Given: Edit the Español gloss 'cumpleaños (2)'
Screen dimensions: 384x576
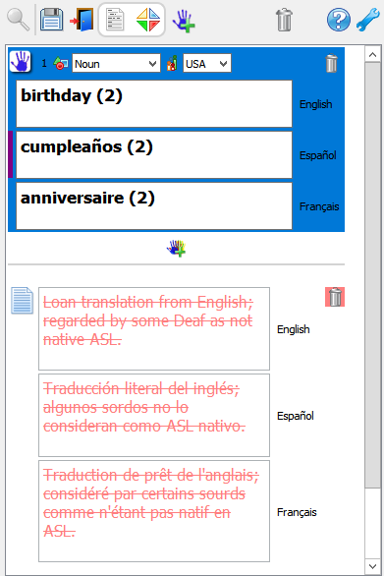Looking at the screenshot, I should tap(154, 154).
